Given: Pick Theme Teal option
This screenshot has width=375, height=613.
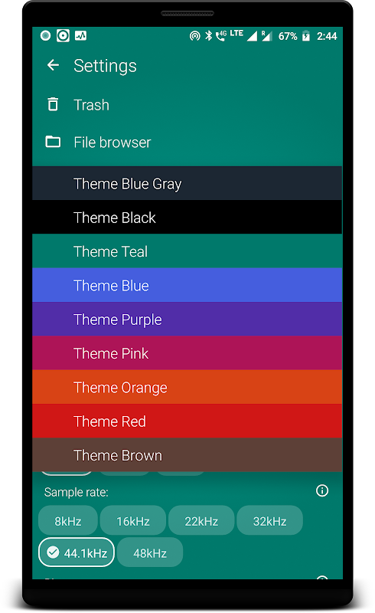Looking at the screenshot, I should pyautogui.click(x=187, y=251).
